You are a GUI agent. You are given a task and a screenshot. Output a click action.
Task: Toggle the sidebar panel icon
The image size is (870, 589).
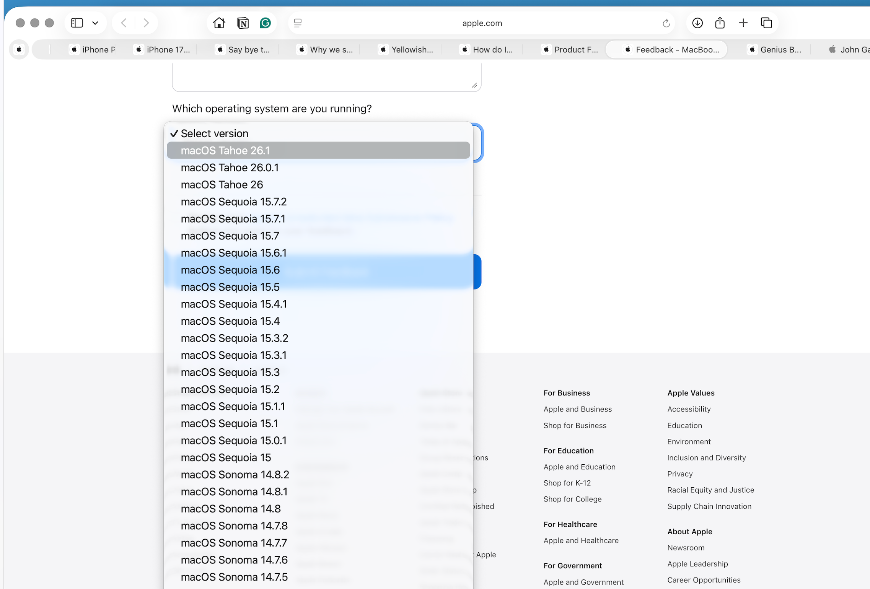click(x=77, y=23)
